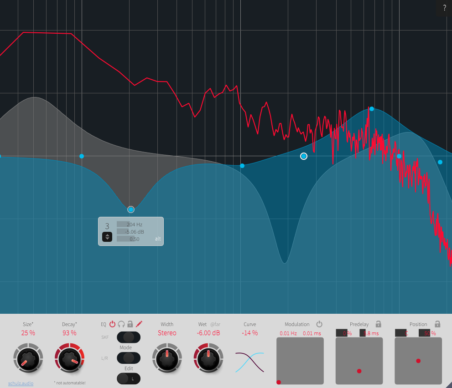
Task: Open the Wet @far reference selector
Action: pos(215,324)
